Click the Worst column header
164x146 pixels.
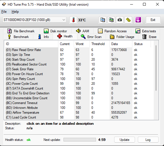tap(82, 44)
